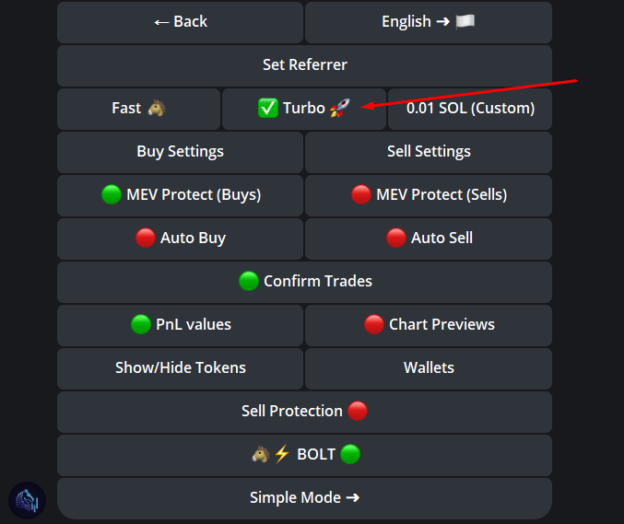Enable MEV Protect for Sells
The width and height of the screenshot is (624, 524).
click(x=429, y=195)
